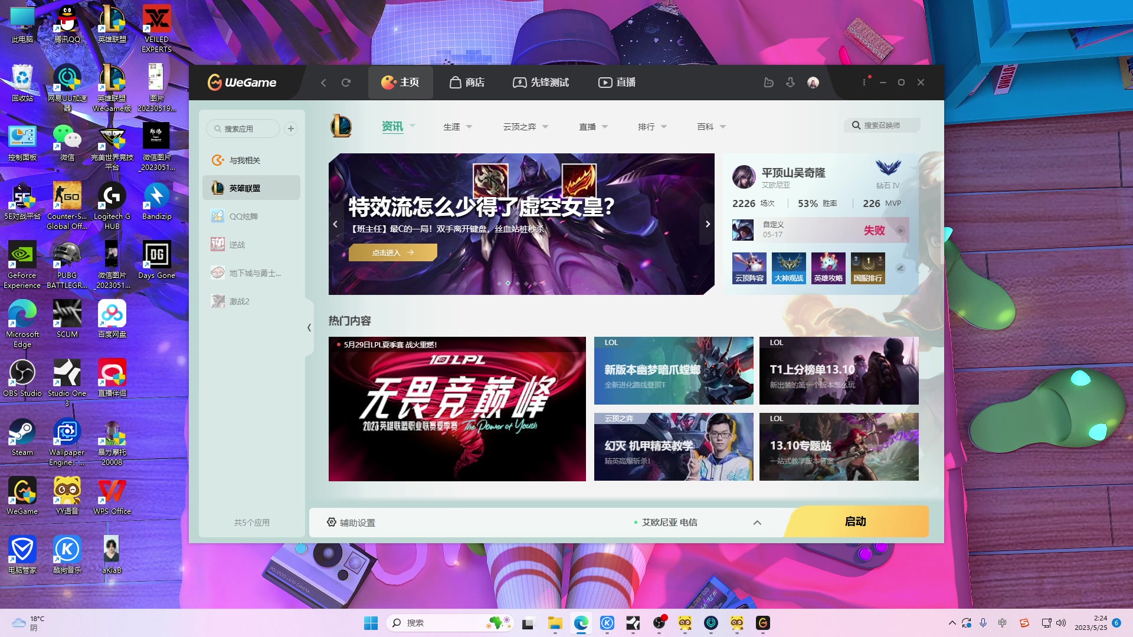
Task: Open 大神观战 spectate shortcut
Action: pyautogui.click(x=788, y=268)
